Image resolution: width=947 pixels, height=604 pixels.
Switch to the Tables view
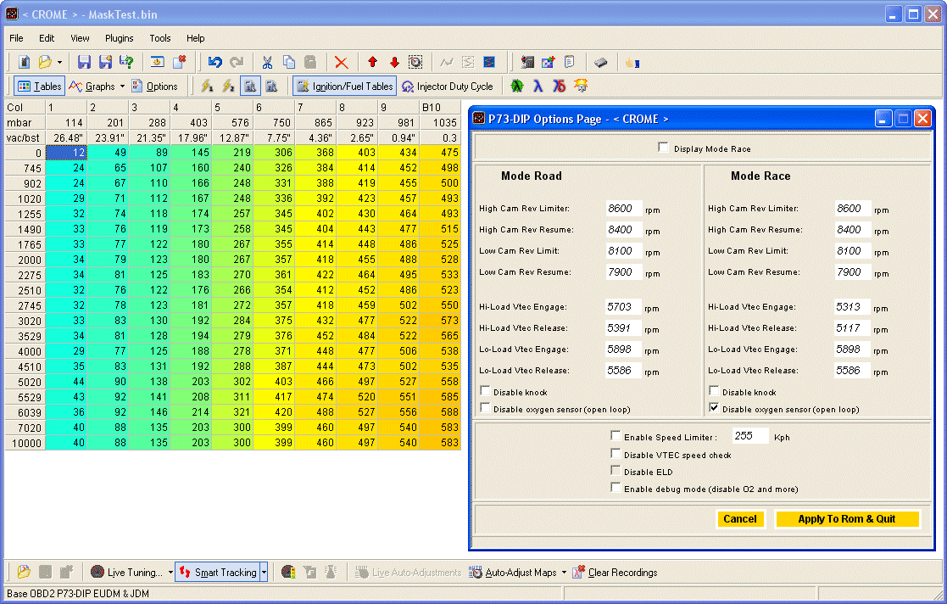coord(39,87)
